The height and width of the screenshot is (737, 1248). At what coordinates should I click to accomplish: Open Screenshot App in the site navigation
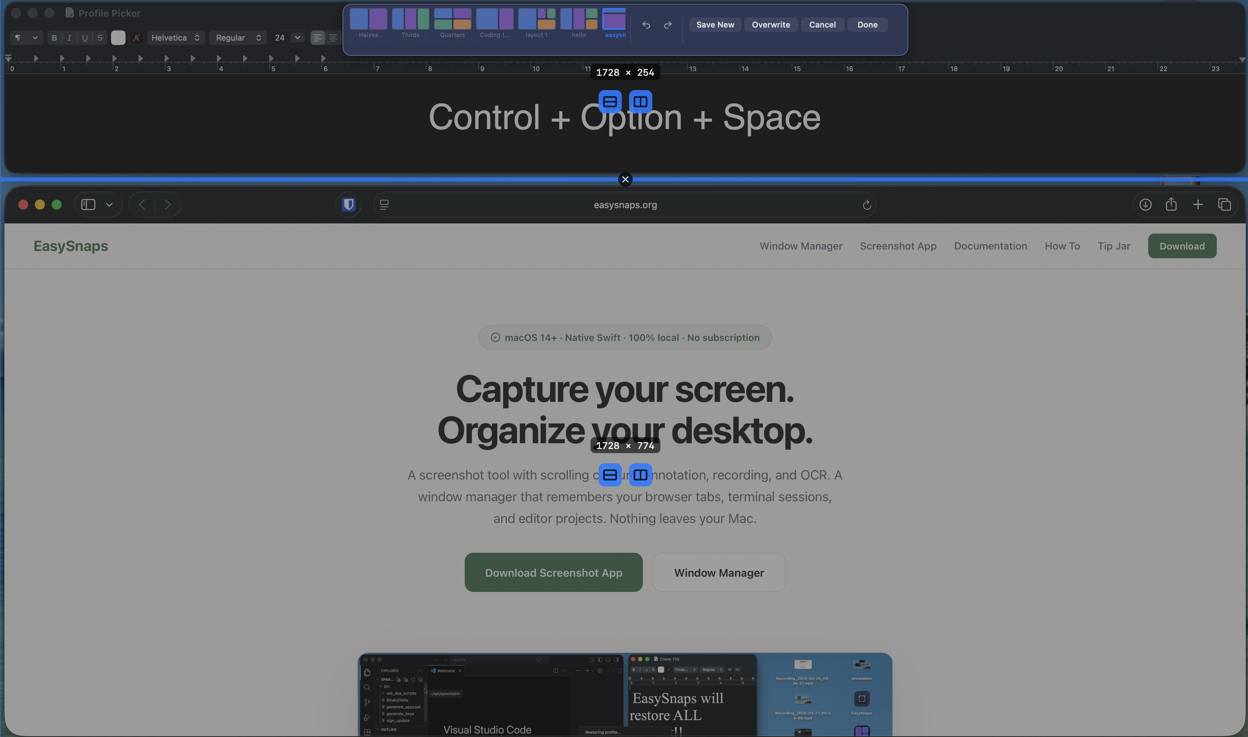(x=898, y=246)
